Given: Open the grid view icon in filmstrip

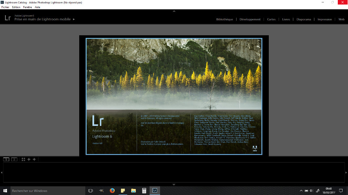Looking at the screenshot, I should [23, 159].
